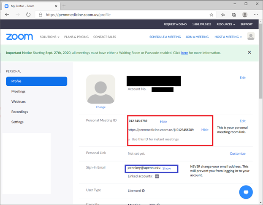Open the Zoom account avatar in navigation bar
The height and width of the screenshot is (205, 263).
251,36
